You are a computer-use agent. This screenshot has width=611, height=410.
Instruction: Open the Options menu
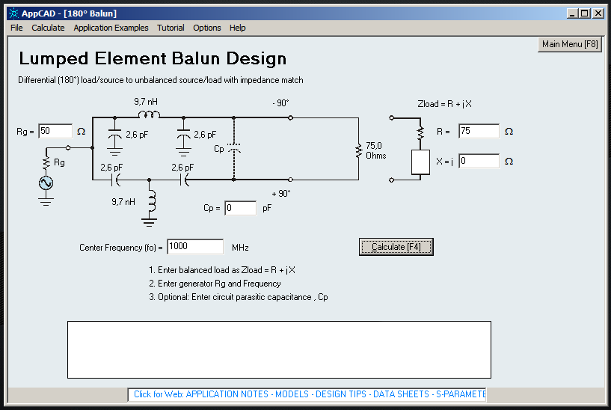[207, 28]
